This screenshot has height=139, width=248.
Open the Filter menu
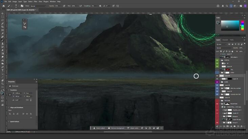(x=36, y=1)
